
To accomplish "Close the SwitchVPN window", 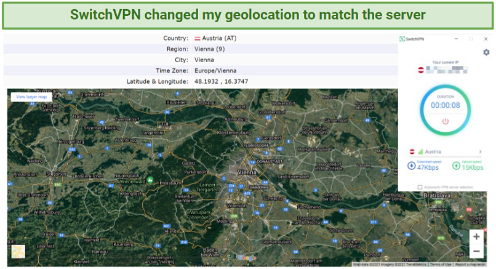I will (486, 39).
